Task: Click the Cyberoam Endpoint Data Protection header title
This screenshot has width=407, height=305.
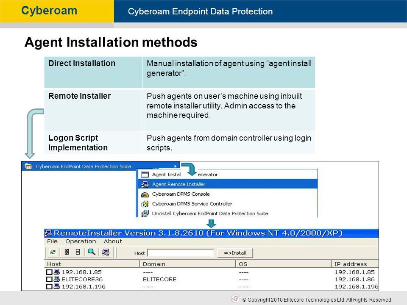Action: [200, 11]
